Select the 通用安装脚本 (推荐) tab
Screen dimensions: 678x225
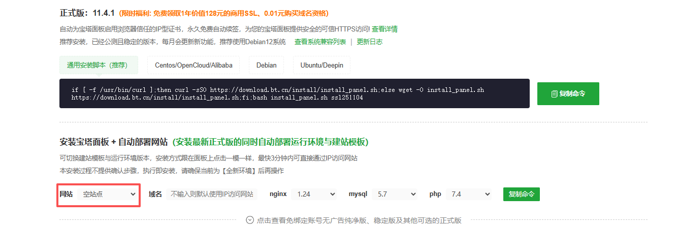pyautogui.click(x=99, y=65)
